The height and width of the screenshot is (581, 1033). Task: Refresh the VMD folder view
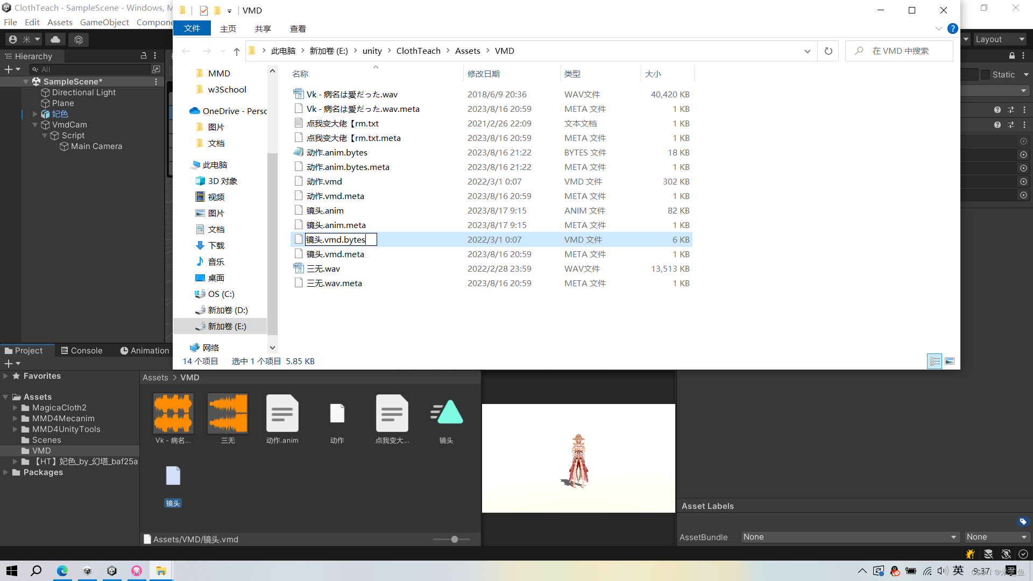pyautogui.click(x=828, y=51)
